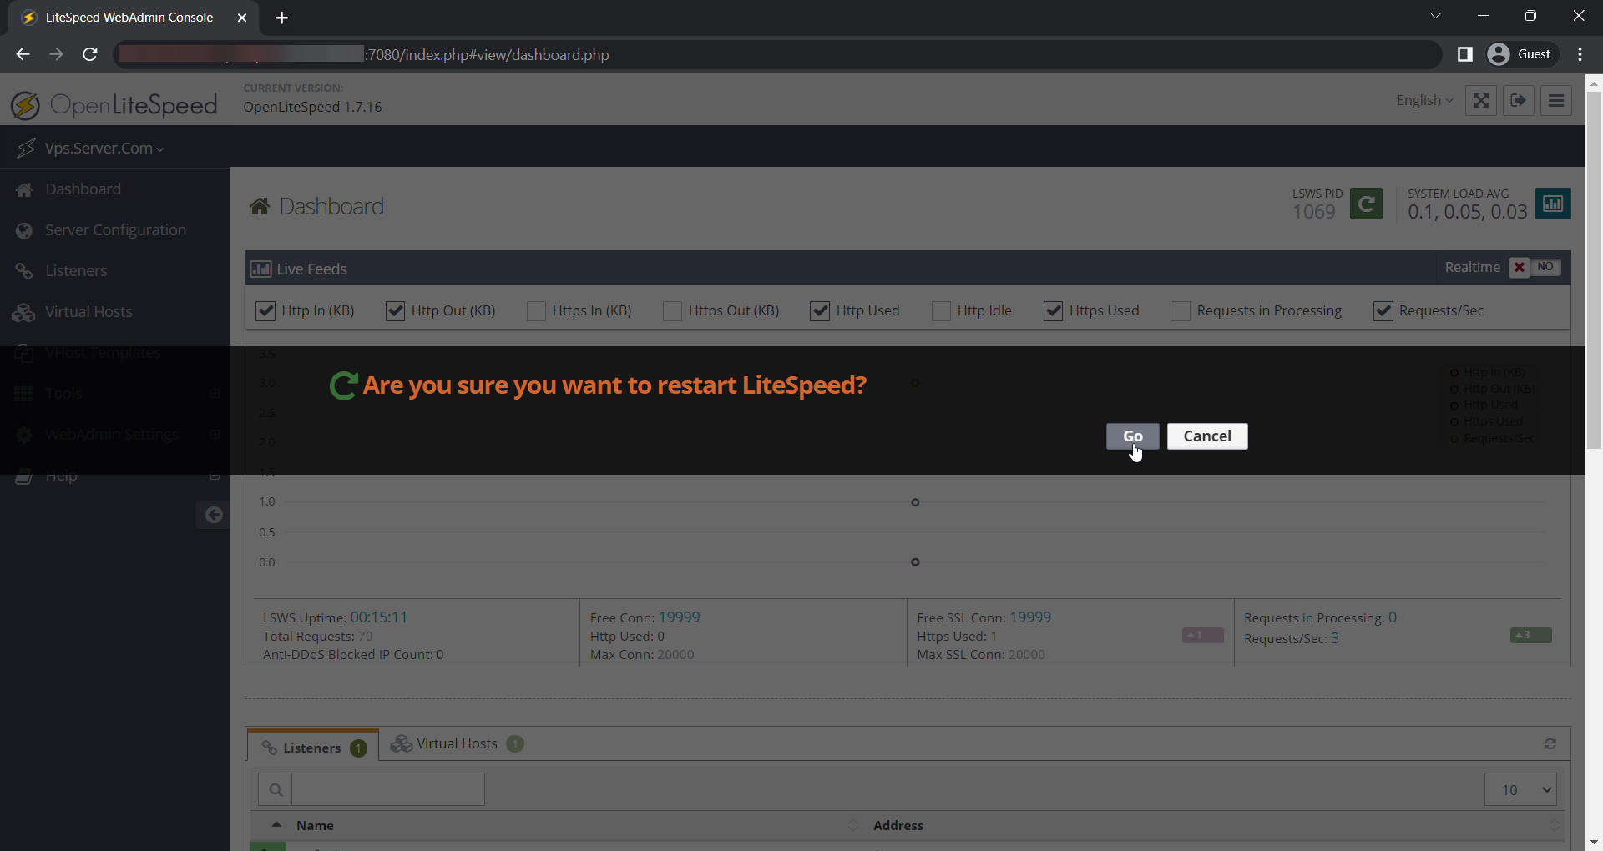Cancel the LiteSpeed restart dialog
Screen dimensions: 1603x851
(1207, 436)
